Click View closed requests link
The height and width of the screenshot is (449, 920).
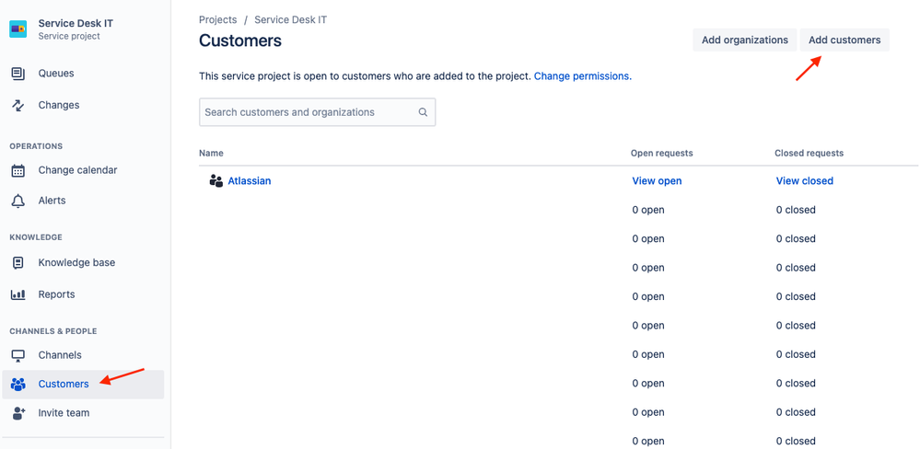[804, 181]
